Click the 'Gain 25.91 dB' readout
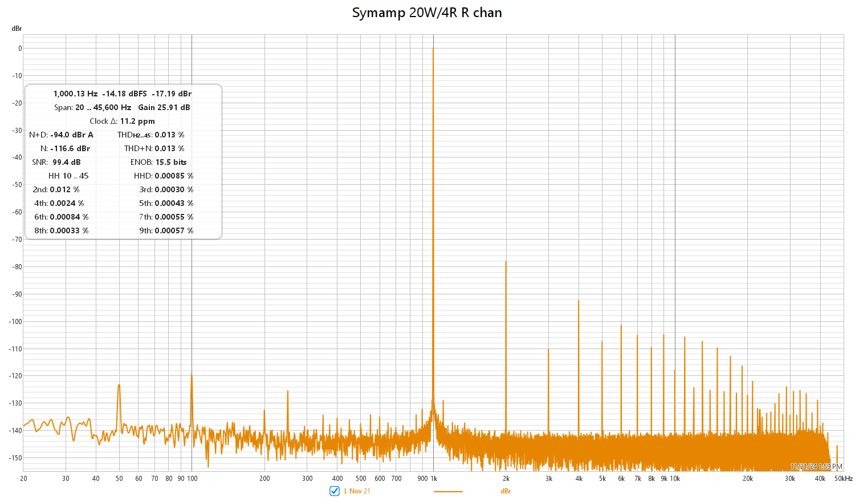855x498 pixels. pos(164,107)
